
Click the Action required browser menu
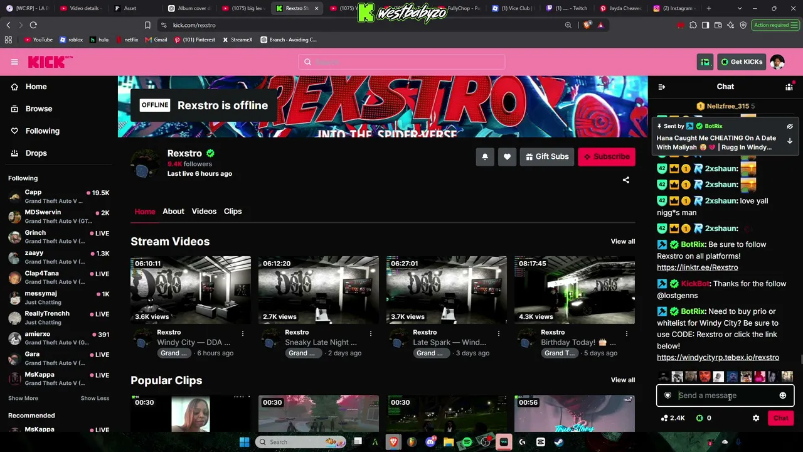[775, 25]
